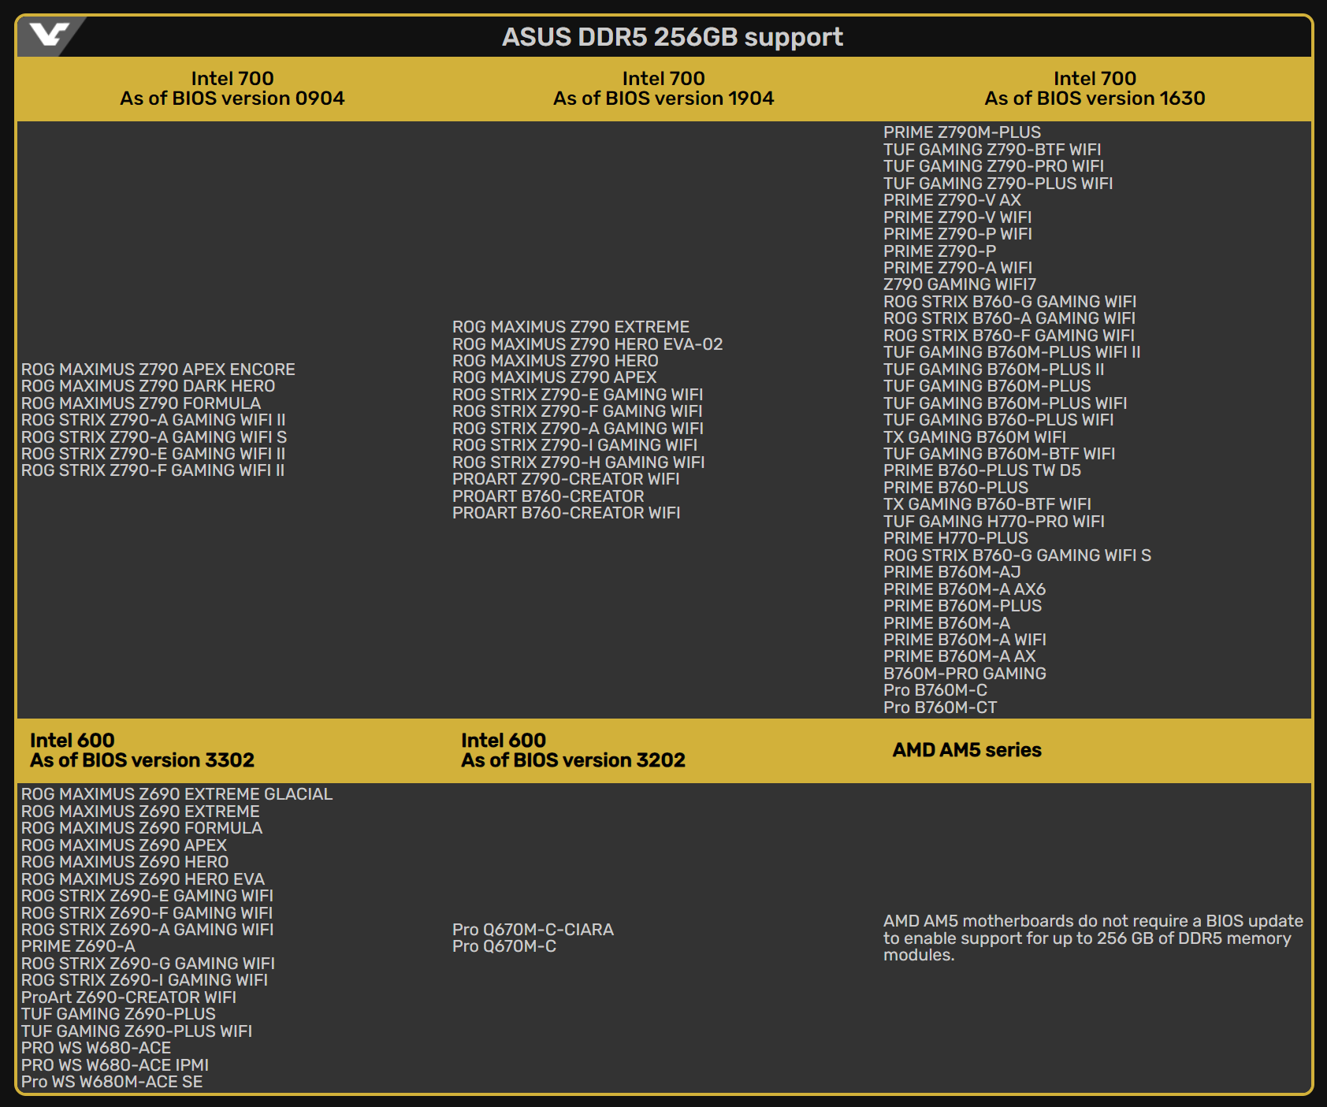The image size is (1327, 1107).
Task: Click the Intel 700 BIOS version 0904 header
Action: [232, 88]
